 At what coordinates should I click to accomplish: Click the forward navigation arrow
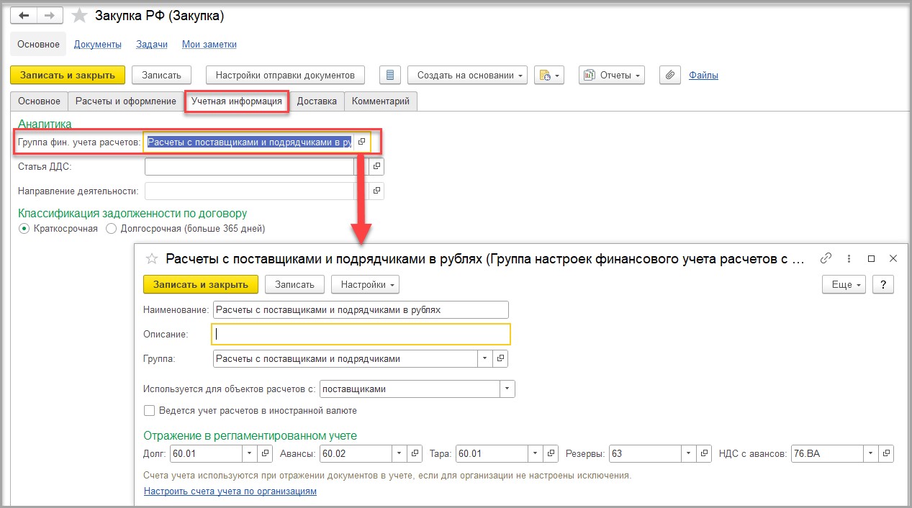point(49,16)
